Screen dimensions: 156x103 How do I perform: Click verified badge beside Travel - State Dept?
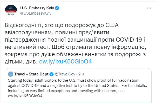(52, 74)
